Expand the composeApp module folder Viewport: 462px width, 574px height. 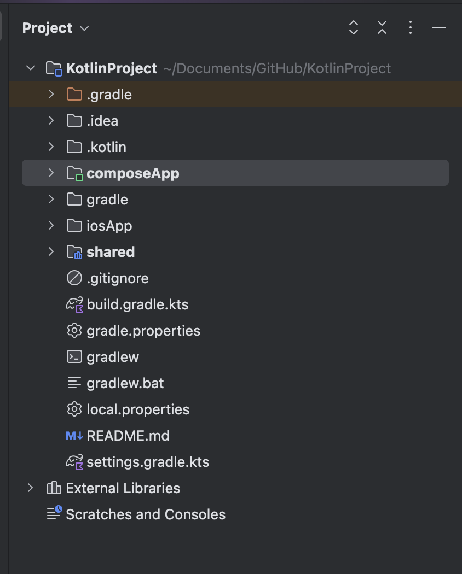51,173
